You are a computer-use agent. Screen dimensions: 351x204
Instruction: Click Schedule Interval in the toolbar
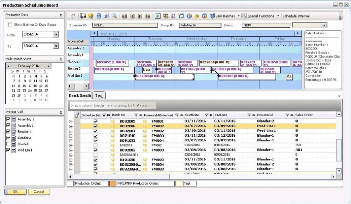[296, 16]
